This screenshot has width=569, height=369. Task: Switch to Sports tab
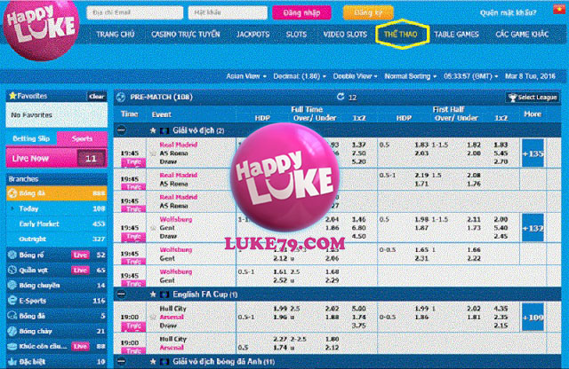tap(82, 138)
